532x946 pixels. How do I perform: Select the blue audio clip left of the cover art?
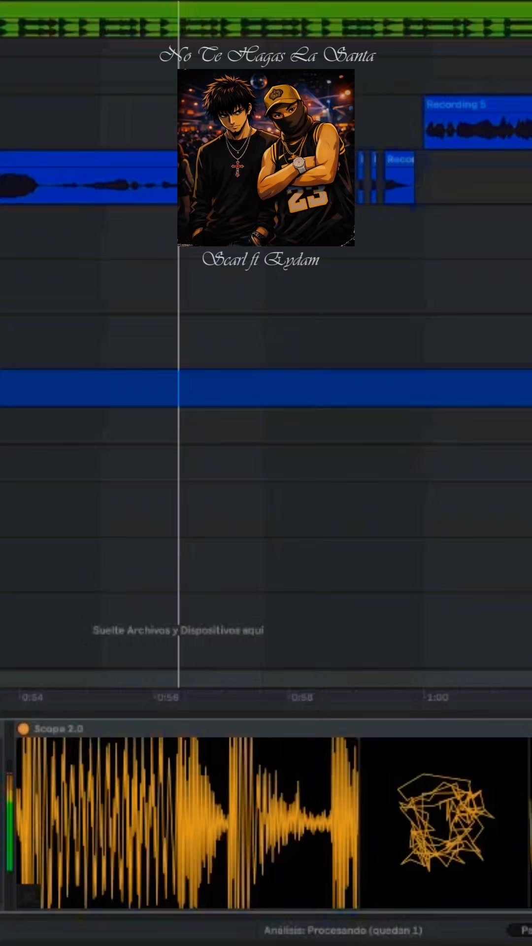[x=89, y=177]
